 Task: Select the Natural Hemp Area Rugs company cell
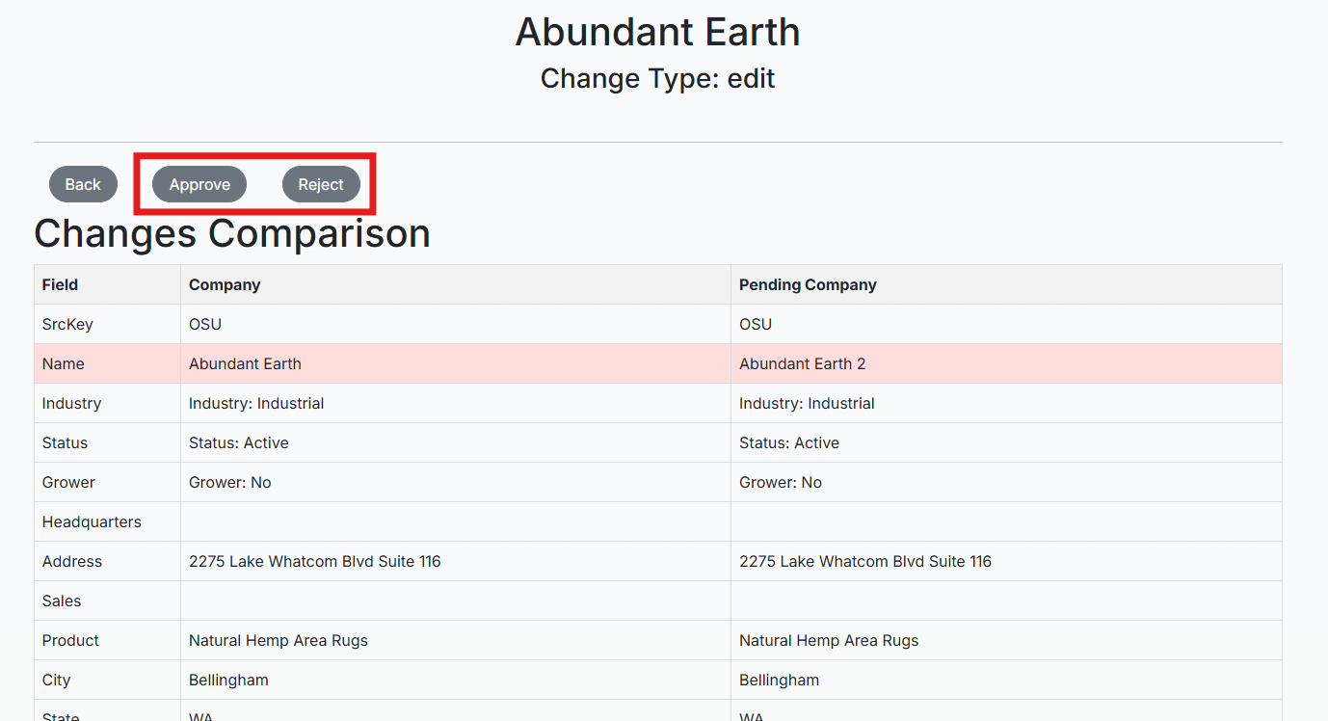(456, 640)
